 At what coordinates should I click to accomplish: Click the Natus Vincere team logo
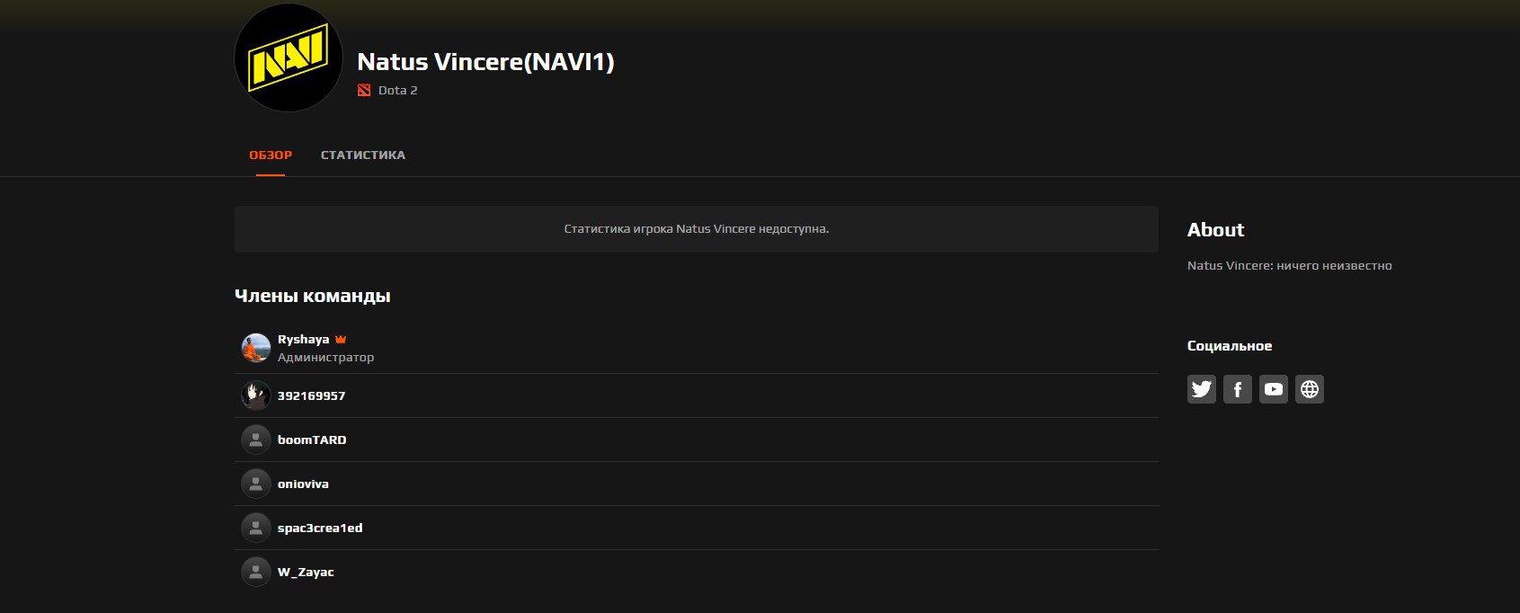pyautogui.click(x=289, y=58)
